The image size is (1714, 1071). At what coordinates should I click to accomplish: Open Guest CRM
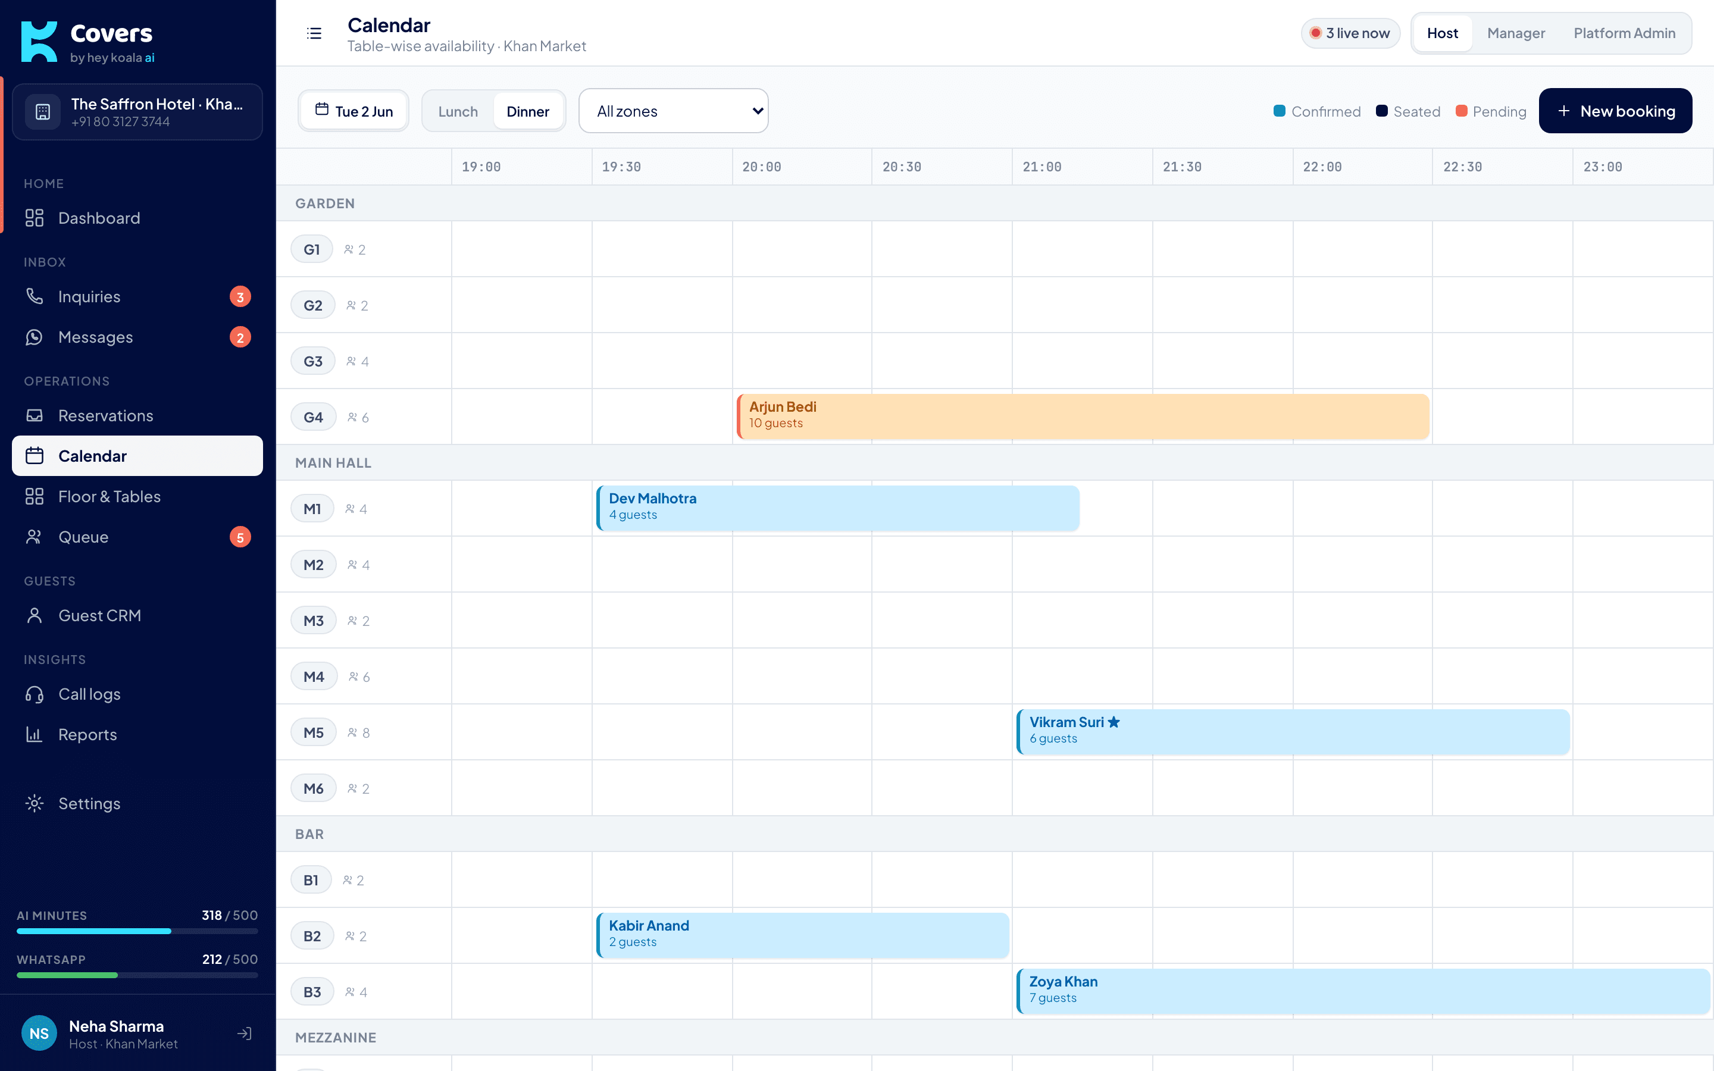(x=137, y=616)
